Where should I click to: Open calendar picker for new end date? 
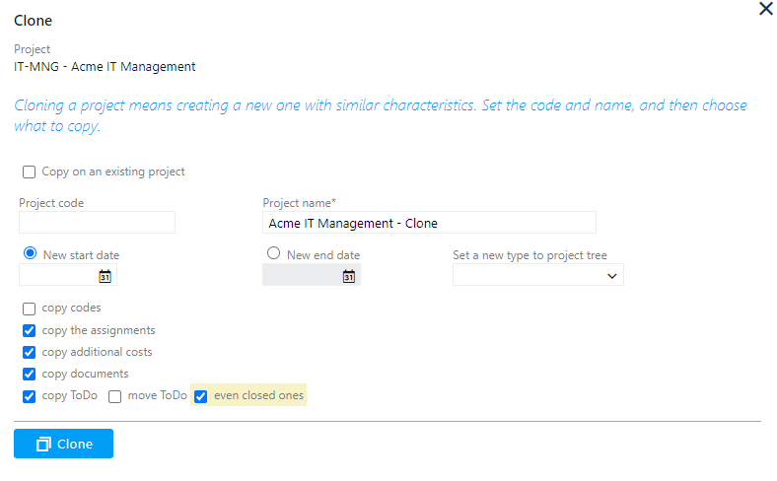(348, 277)
